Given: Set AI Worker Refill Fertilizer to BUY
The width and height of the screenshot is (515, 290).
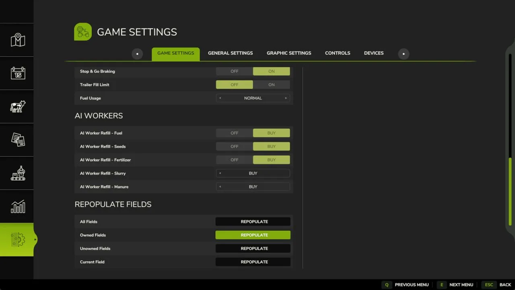Looking at the screenshot, I should pos(272,160).
